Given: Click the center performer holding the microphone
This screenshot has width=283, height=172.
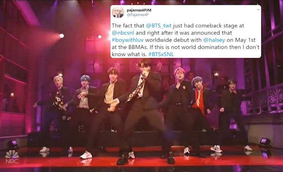Looking at the screenshot, I should coord(145,110).
